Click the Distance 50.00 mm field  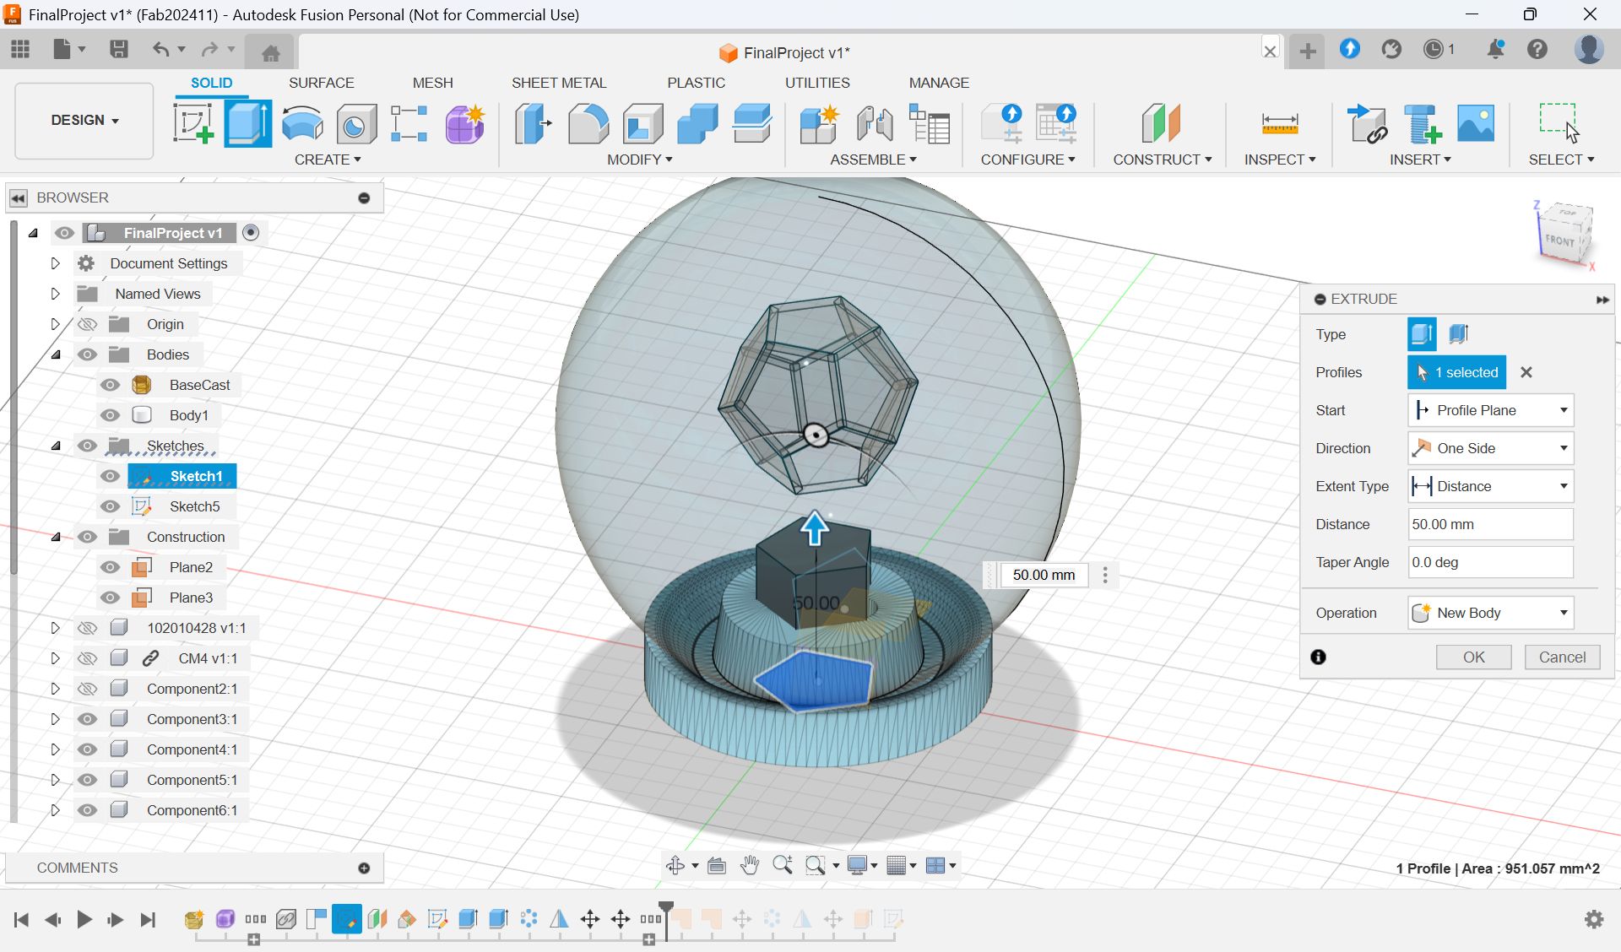tap(1490, 524)
